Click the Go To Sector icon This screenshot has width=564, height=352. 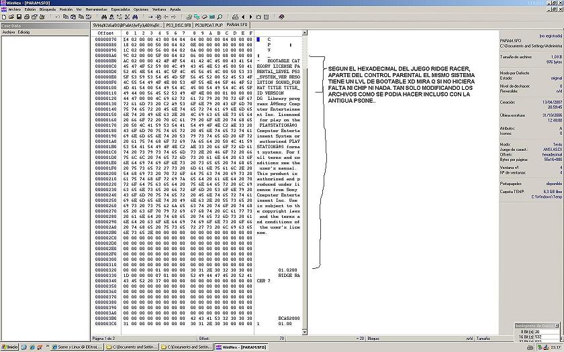(x=158, y=17)
